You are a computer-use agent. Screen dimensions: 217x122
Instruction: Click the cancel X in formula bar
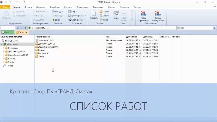18,28
